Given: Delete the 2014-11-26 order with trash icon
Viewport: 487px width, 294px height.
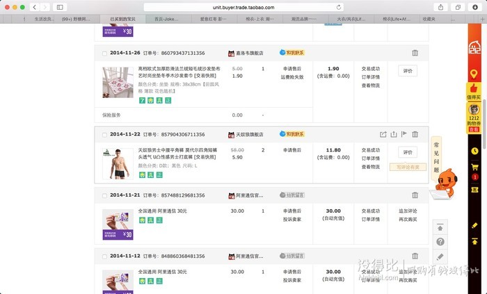Looking at the screenshot, I should (415, 53).
